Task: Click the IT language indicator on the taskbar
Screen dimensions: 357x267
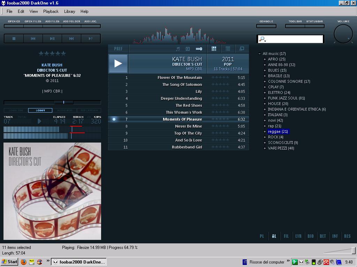Action: click(245, 262)
